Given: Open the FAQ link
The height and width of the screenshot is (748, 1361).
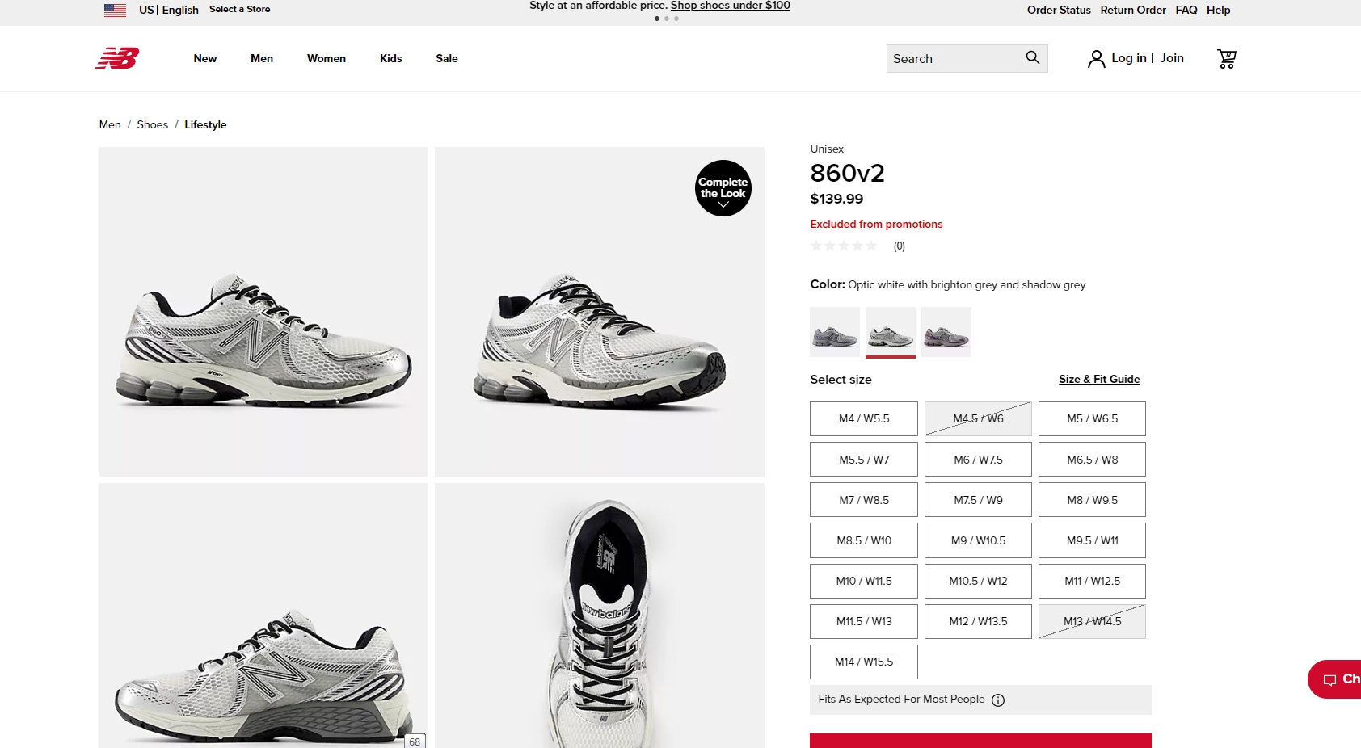Looking at the screenshot, I should (x=1186, y=10).
